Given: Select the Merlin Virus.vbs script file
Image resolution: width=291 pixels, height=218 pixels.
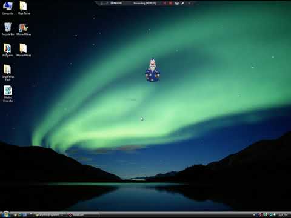Looking at the screenshot, I should (8, 94).
